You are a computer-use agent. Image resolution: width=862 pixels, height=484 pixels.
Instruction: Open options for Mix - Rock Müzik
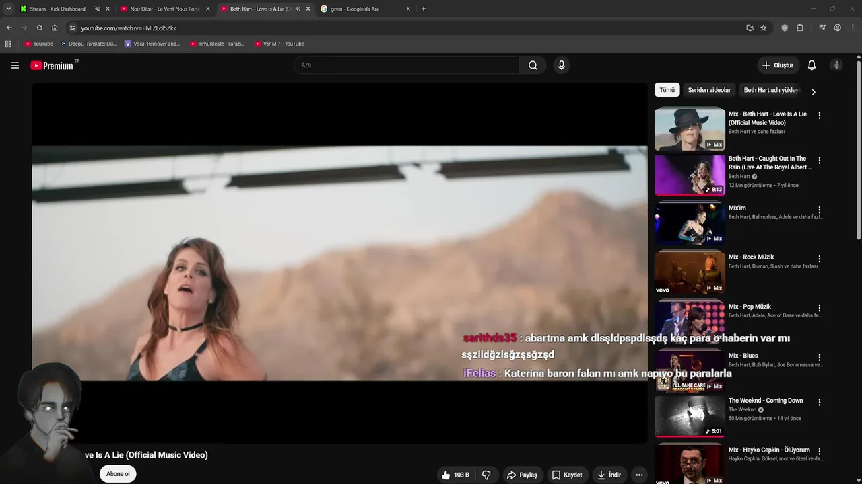pyautogui.click(x=820, y=259)
